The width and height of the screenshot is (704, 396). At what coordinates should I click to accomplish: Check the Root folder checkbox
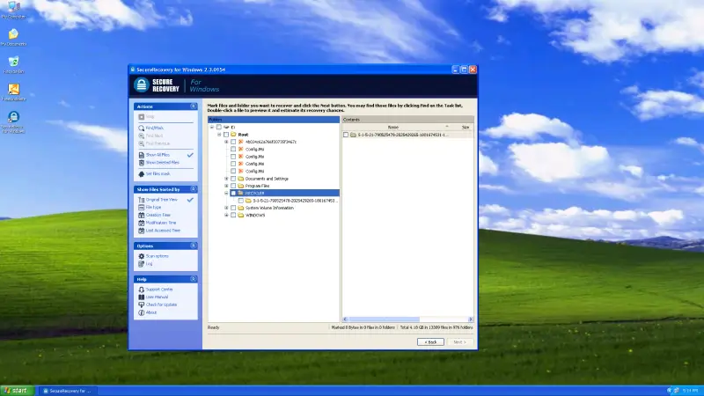click(226, 135)
